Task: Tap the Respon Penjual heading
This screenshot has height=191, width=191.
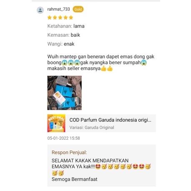Action: [69, 153]
